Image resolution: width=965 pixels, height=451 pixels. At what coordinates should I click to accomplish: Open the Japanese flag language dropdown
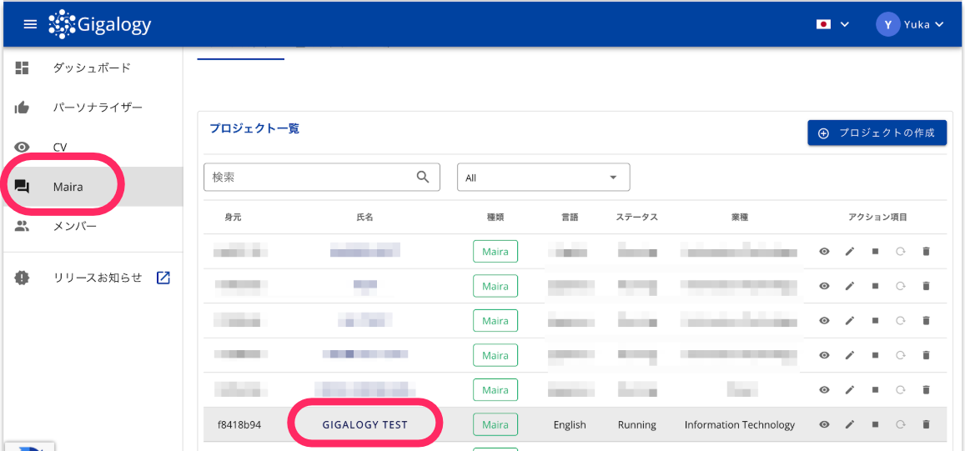point(832,24)
